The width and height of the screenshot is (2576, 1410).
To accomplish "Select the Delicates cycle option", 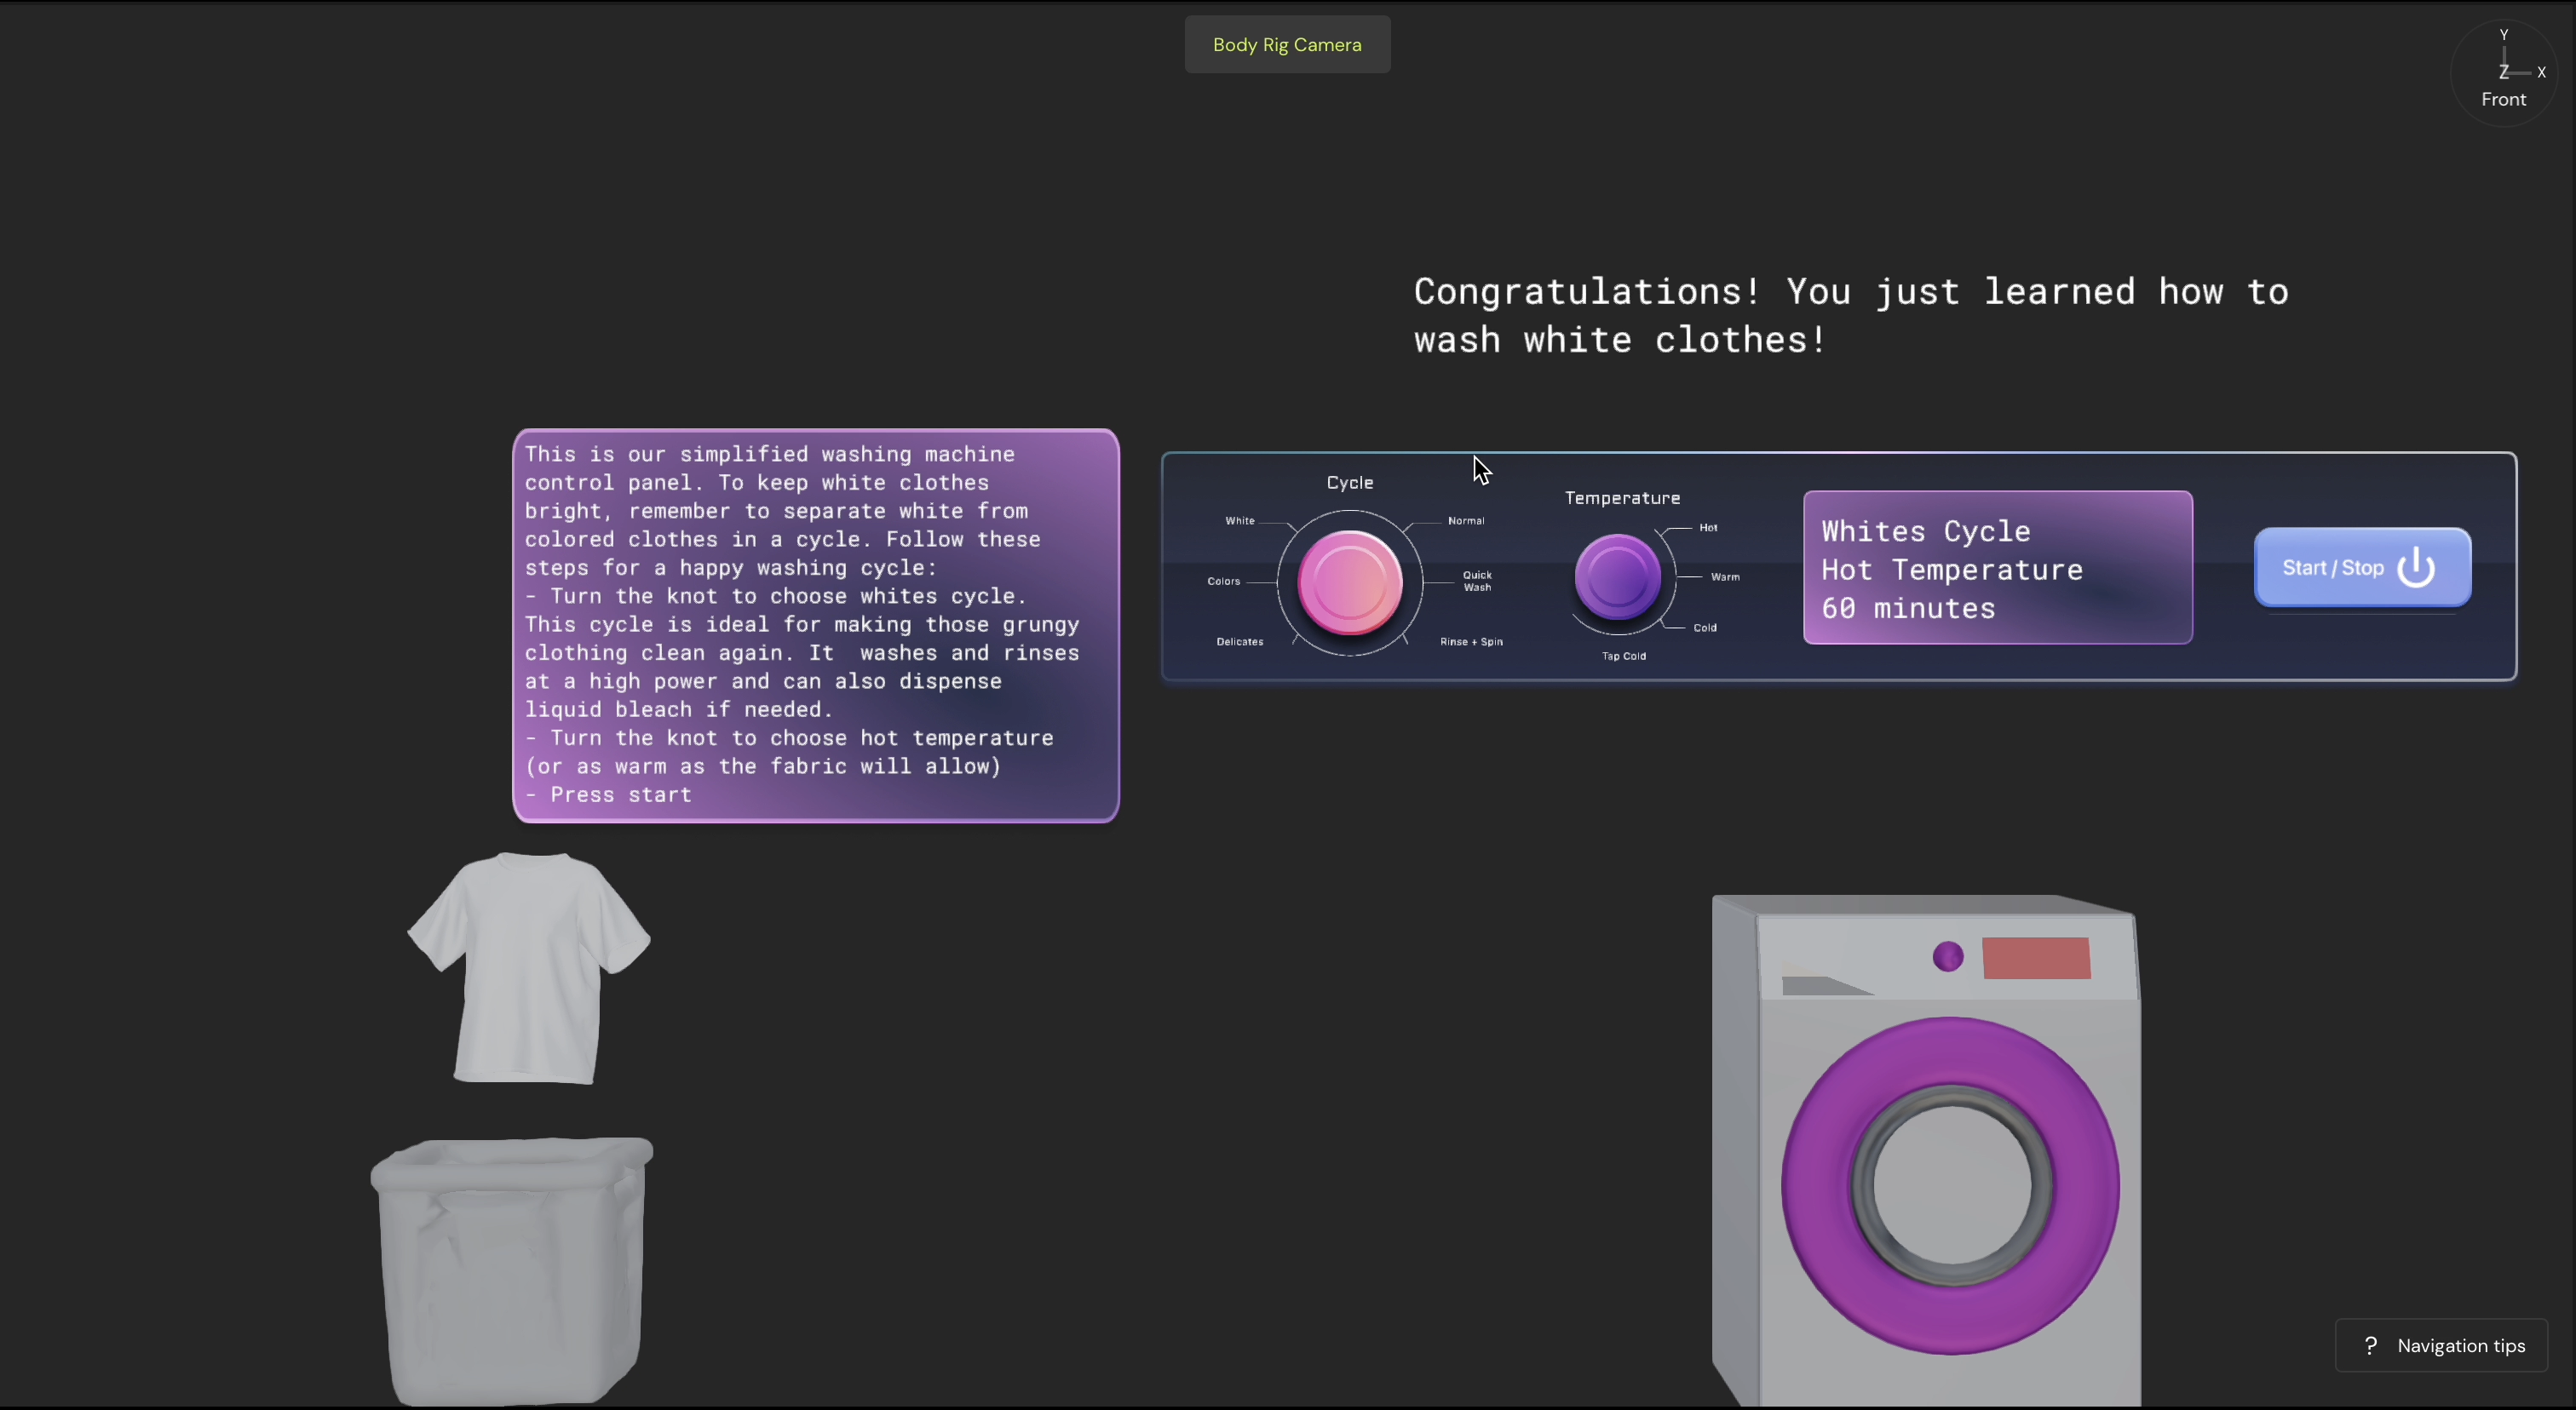I will [x=1239, y=641].
